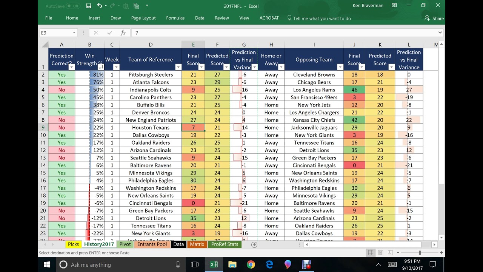
Task: Click the Insert Function fx icon
Action: pyautogui.click(x=123, y=33)
